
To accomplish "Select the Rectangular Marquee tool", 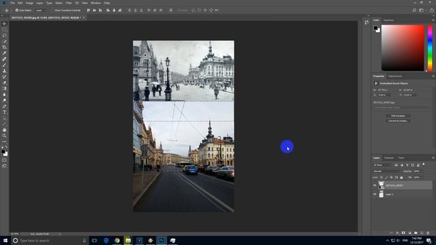I will pyautogui.click(x=4, y=29).
